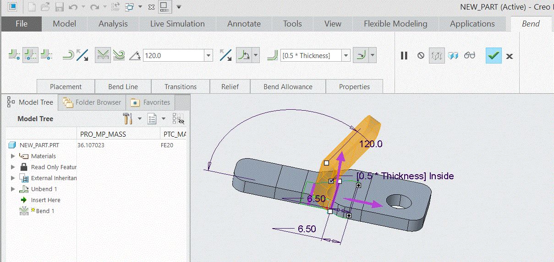Switch to the View ribbon tab
This screenshot has width=554, height=262.
[x=333, y=24]
